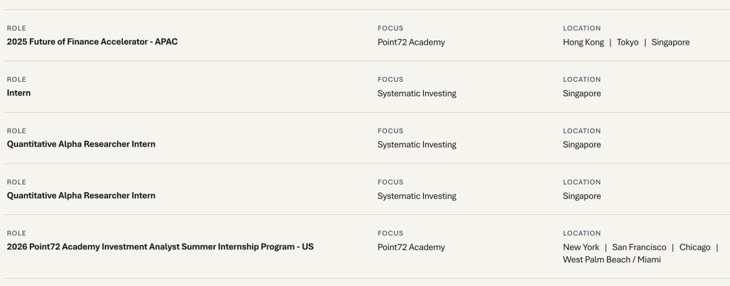Open the 2025 Future of Finance Accelerator - APAC role
The height and width of the screenshot is (286, 730).
tap(92, 41)
